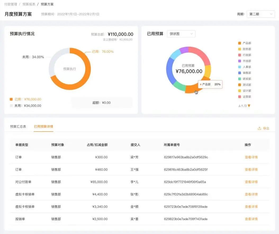Open 付款管理 breadcrumb link
The image size is (279, 234).
click(x=11, y=4)
